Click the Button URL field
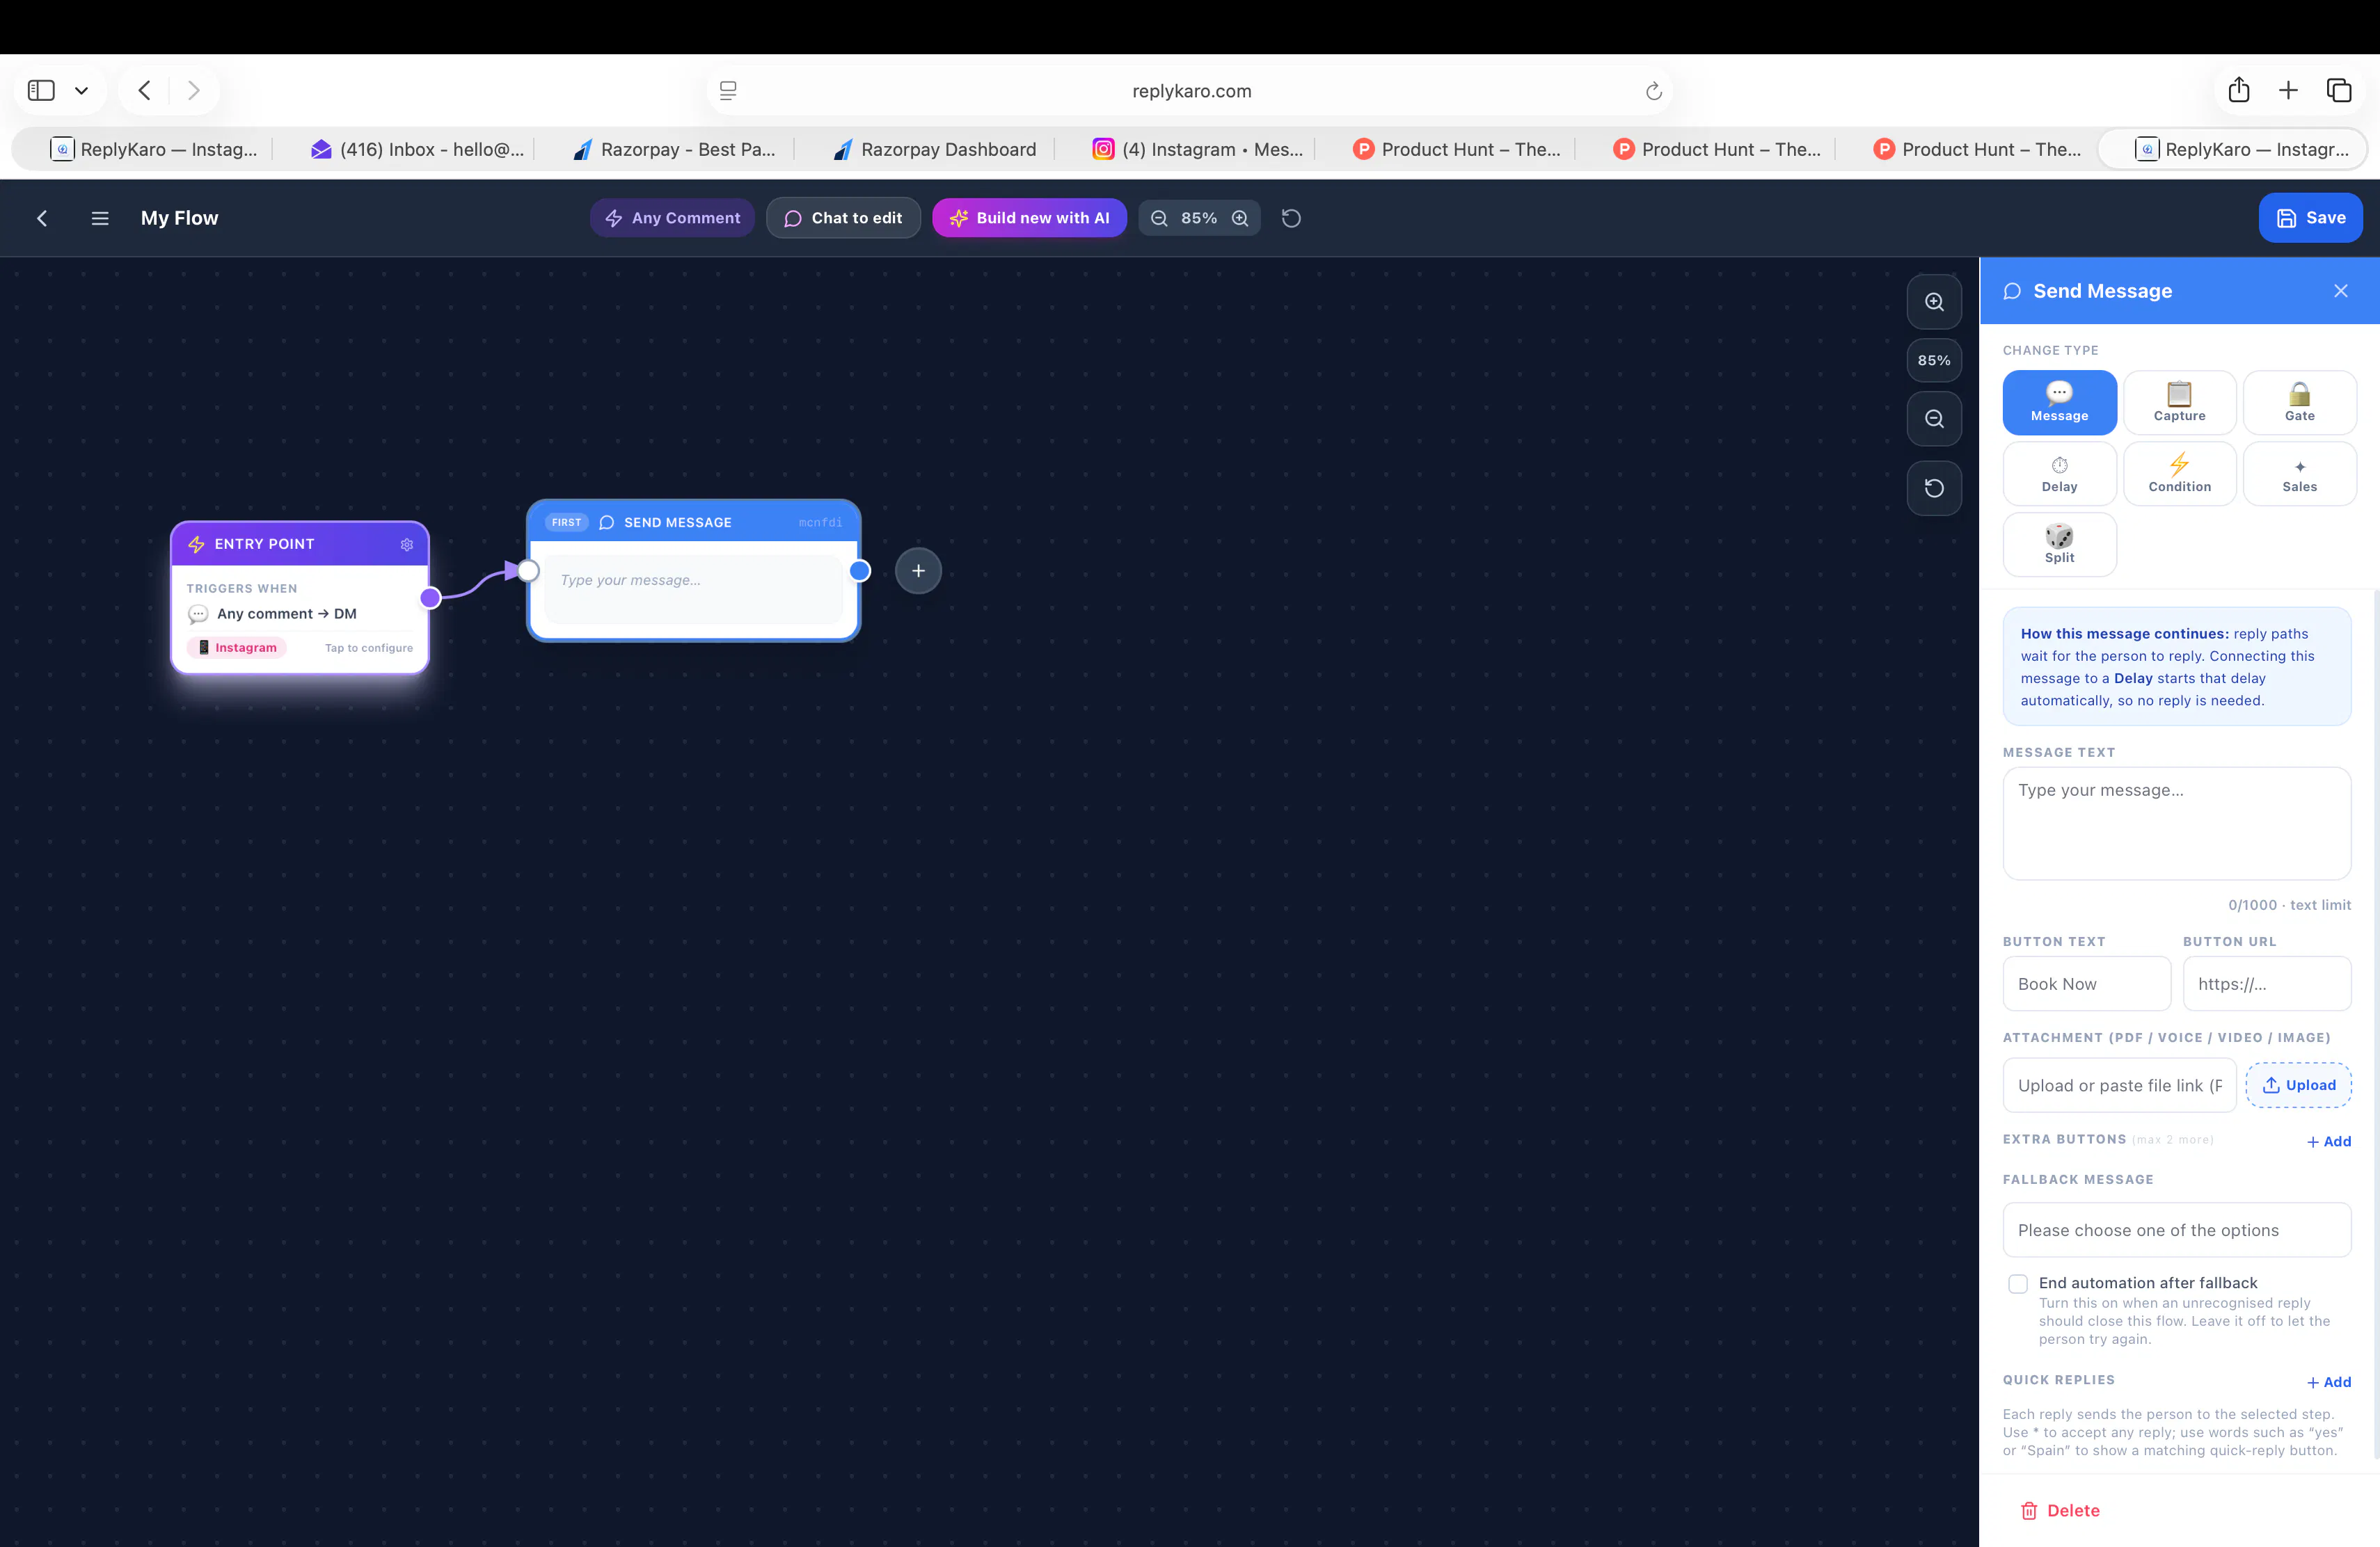 click(2266, 984)
